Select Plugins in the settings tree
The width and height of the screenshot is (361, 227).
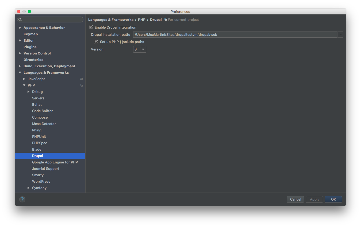[30, 47]
